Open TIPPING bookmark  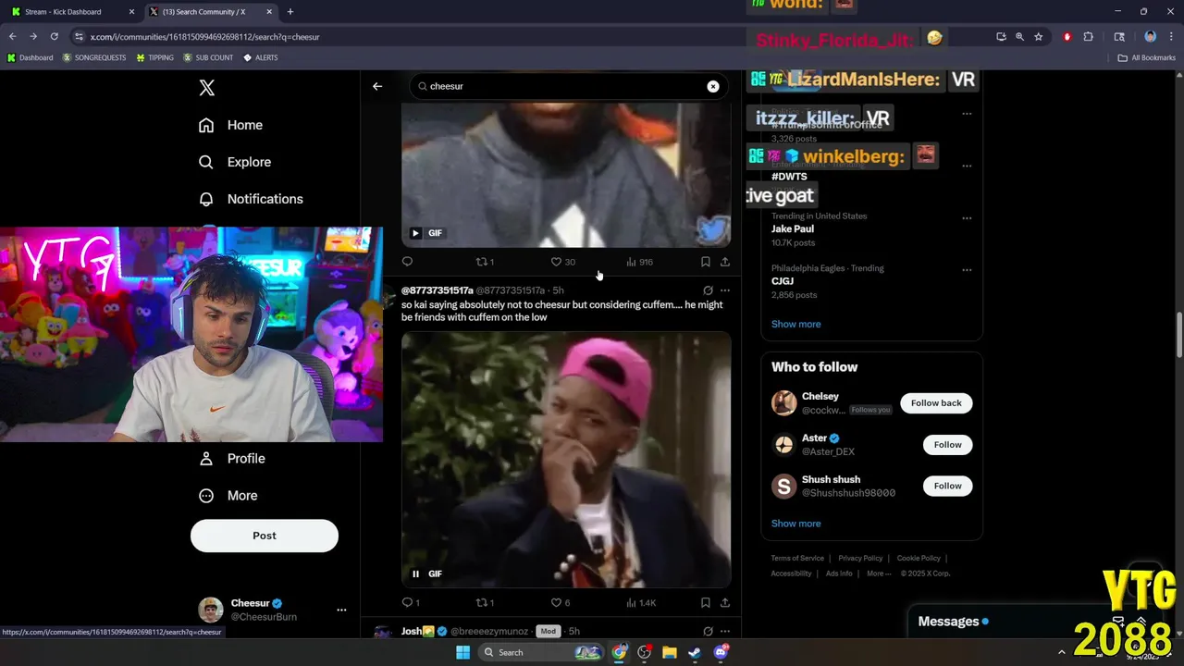pos(154,57)
